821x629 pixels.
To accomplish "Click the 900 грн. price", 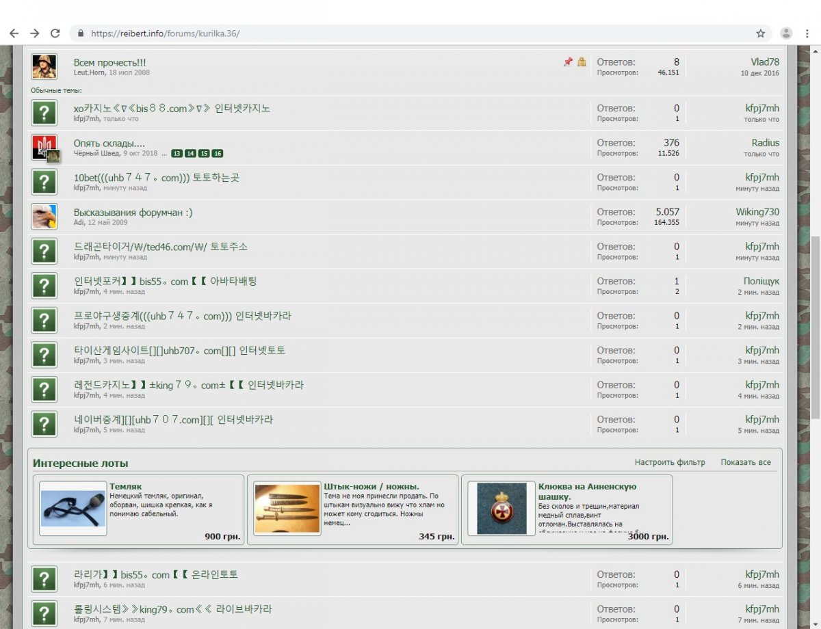I will [222, 537].
